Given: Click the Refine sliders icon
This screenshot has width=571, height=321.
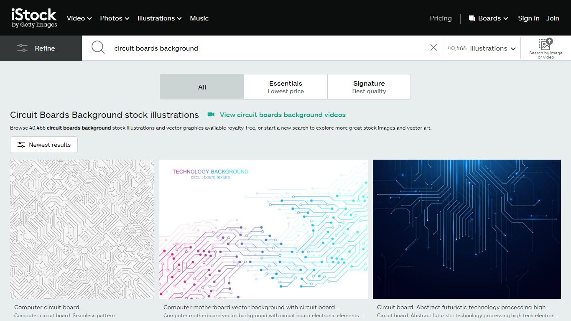Looking at the screenshot, I should [x=22, y=48].
